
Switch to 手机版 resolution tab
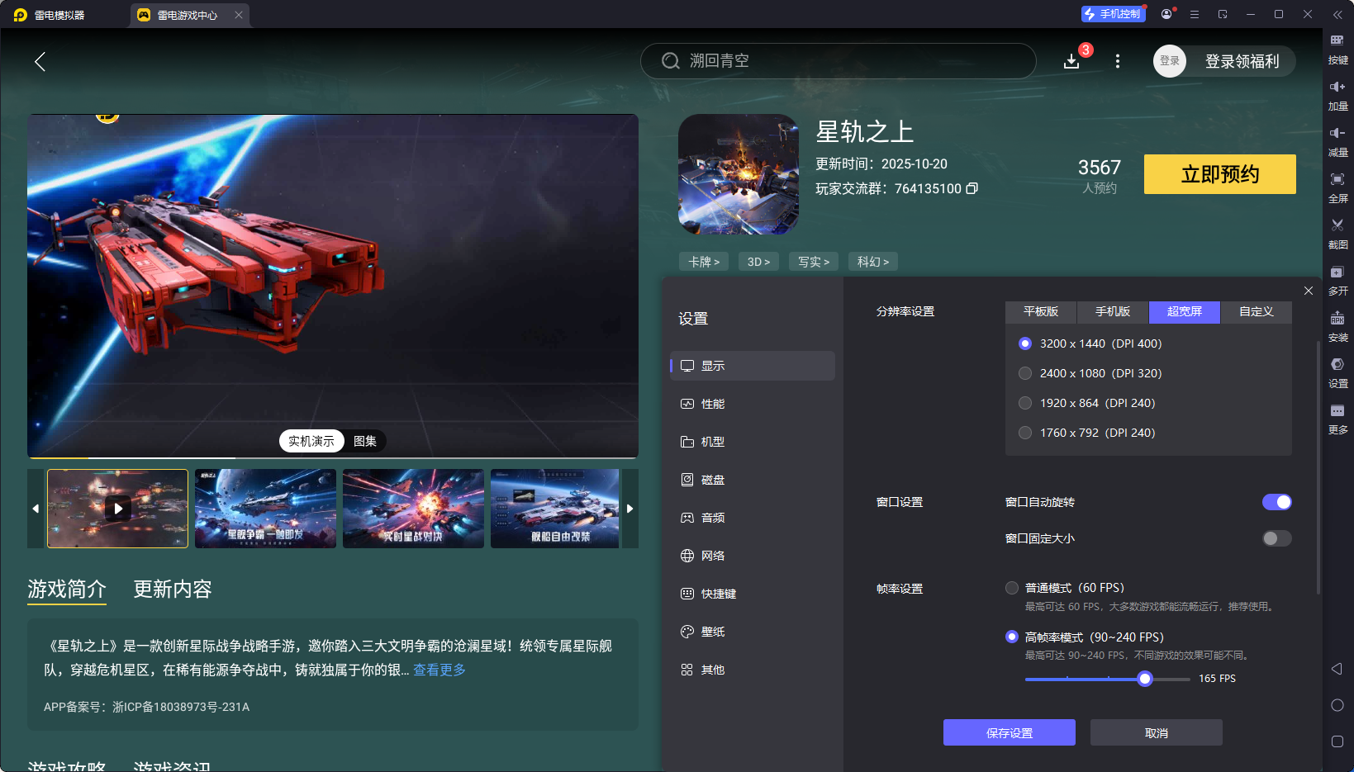(1113, 311)
